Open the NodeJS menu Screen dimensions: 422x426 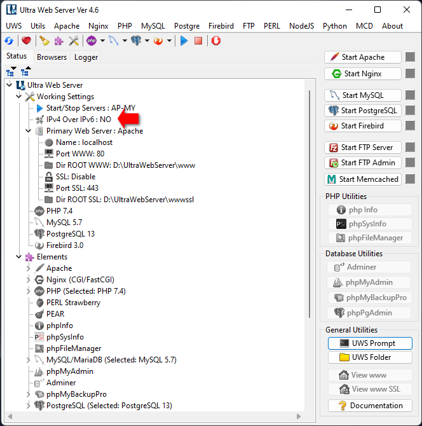301,26
